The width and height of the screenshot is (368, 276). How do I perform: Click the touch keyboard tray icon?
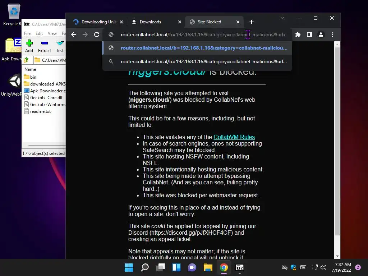(303, 267)
